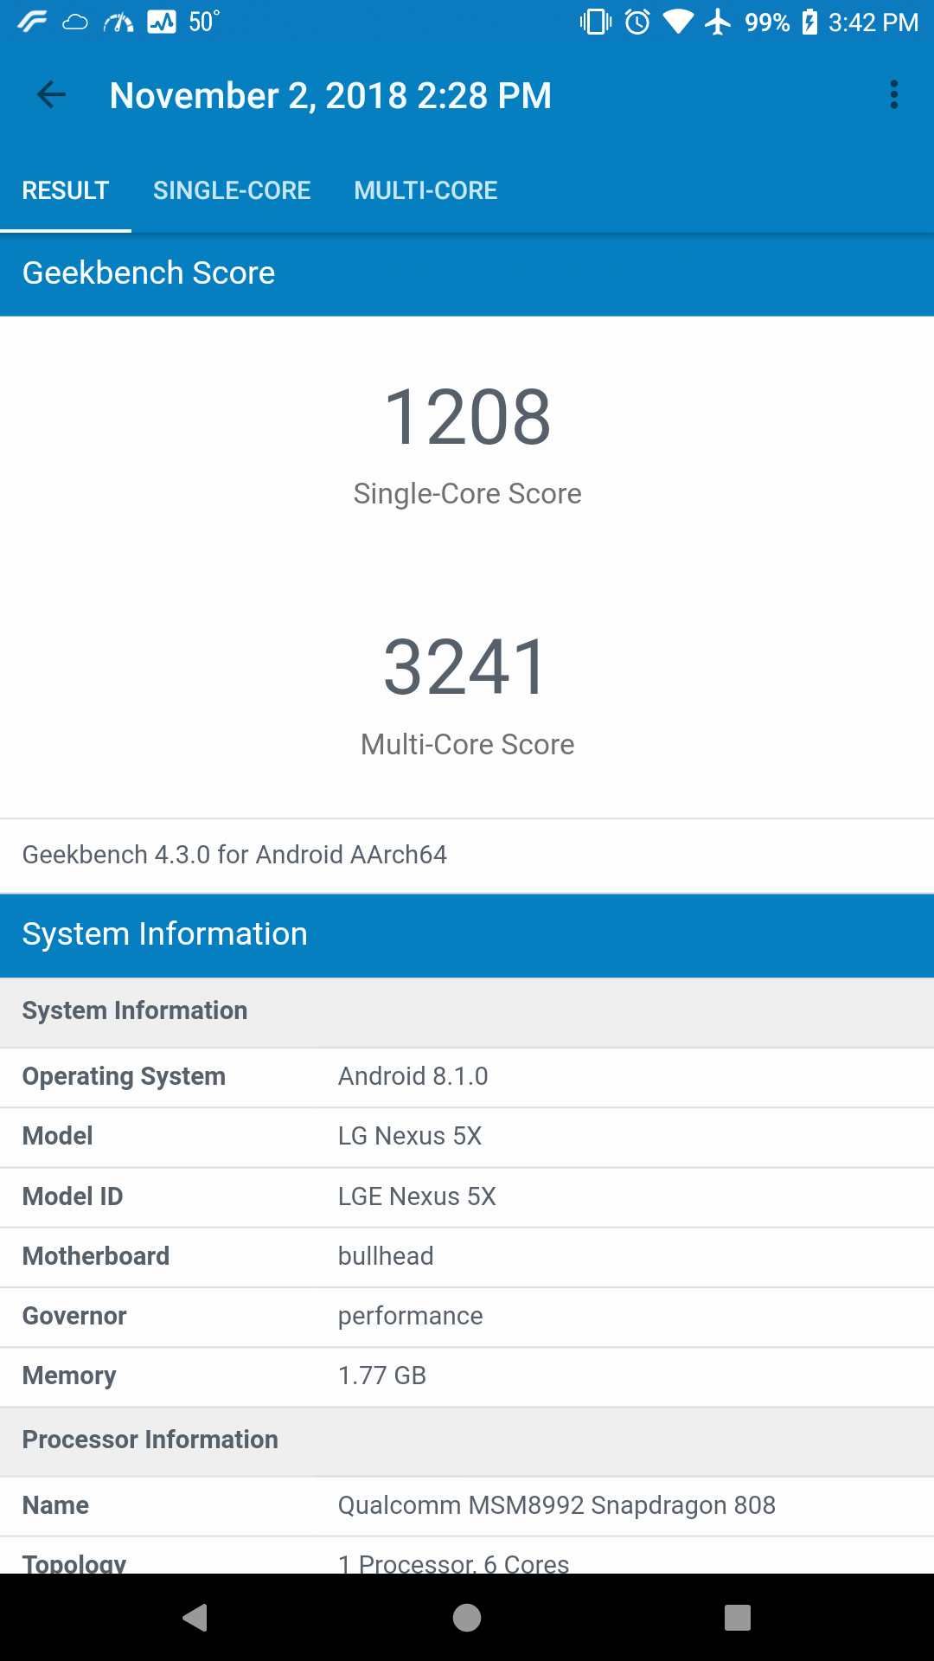Tap the 3241 multi-core score value

[465, 667]
